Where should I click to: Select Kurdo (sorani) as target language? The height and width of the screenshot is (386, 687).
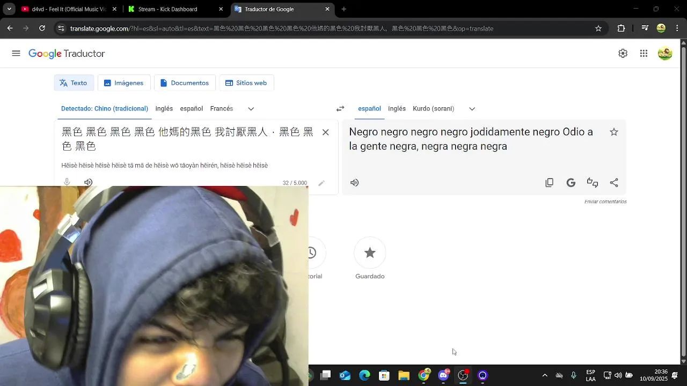[x=434, y=109]
